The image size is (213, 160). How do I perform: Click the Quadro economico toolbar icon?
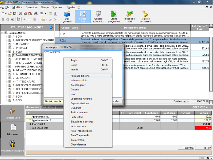click(98, 17)
